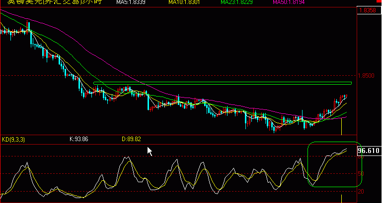Click the 1.8500 price axis label

click(x=366, y=76)
